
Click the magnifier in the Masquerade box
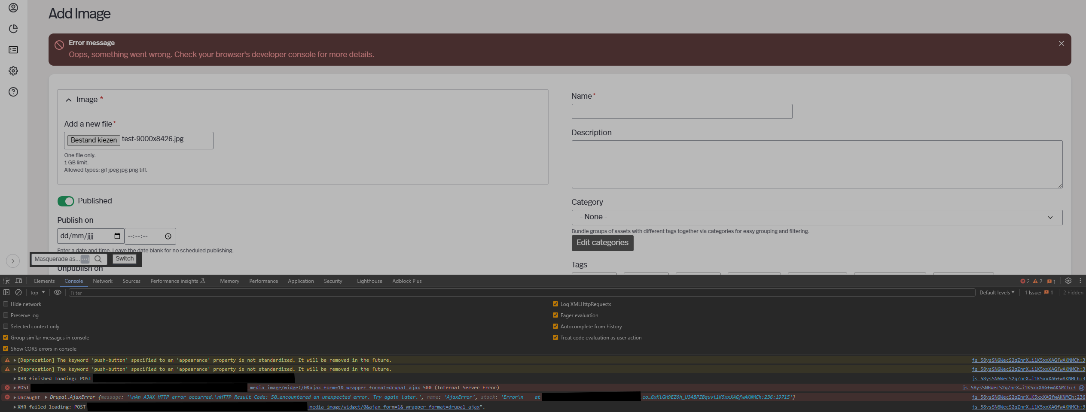(98, 259)
